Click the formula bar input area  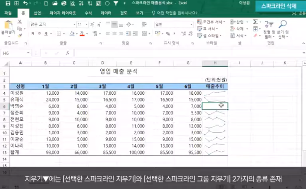pyautogui.click(x=187, y=53)
